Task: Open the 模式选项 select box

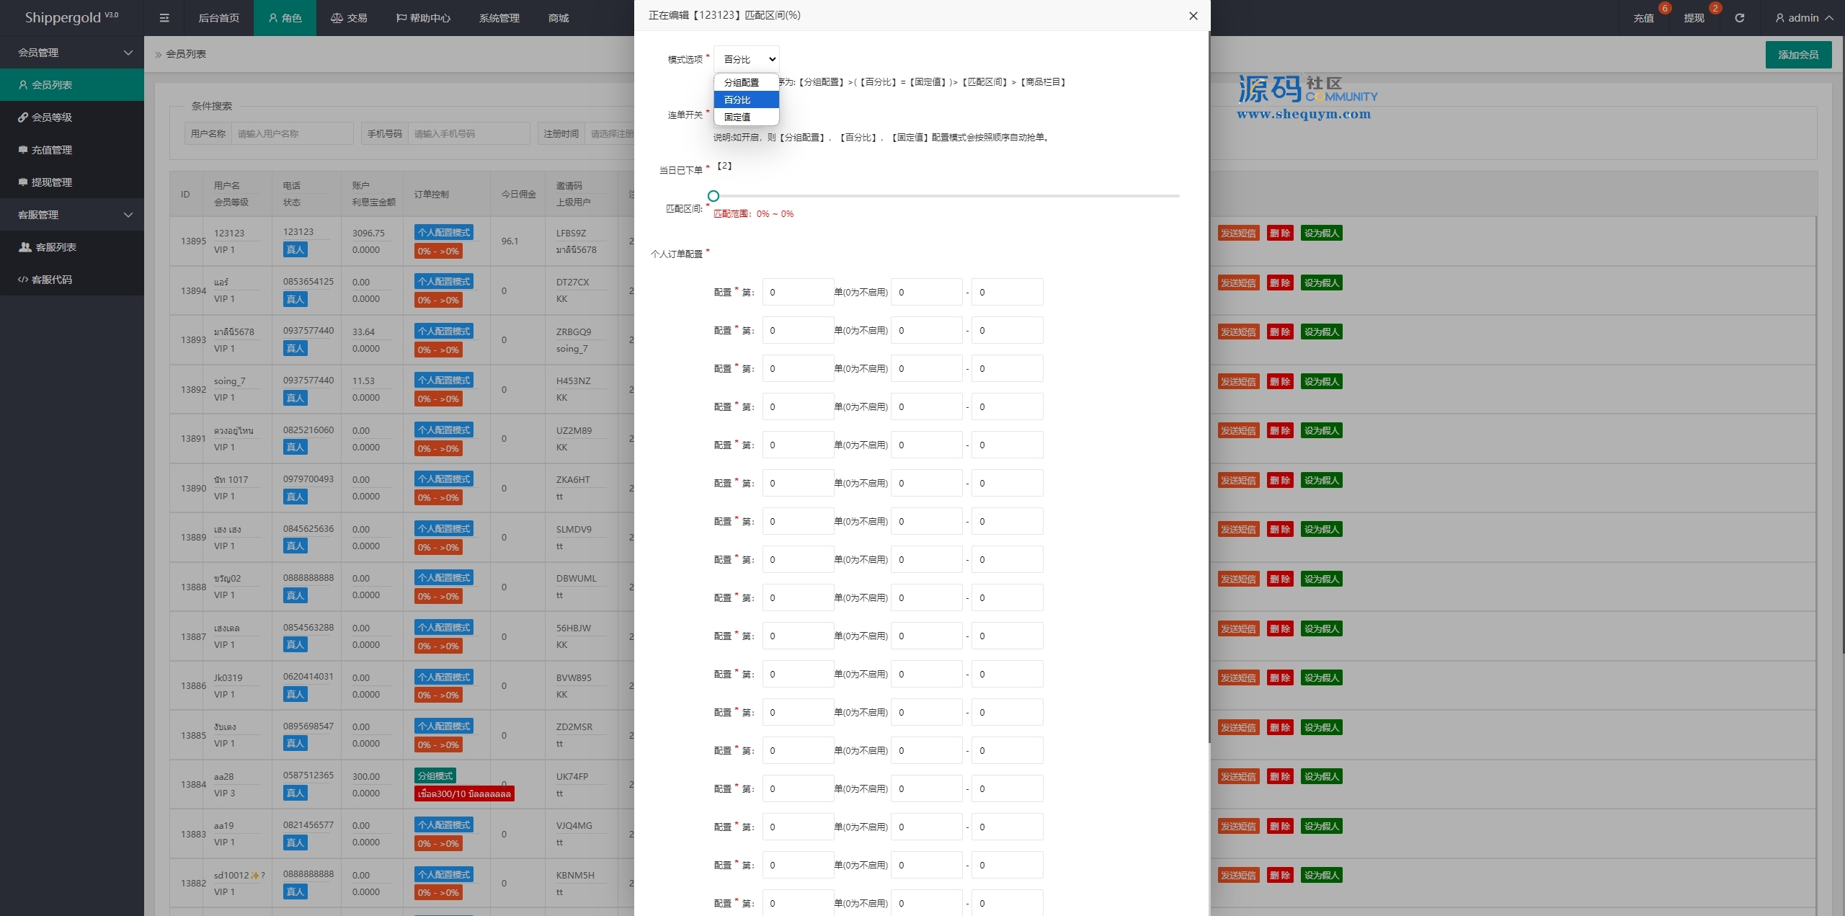Action: click(747, 59)
